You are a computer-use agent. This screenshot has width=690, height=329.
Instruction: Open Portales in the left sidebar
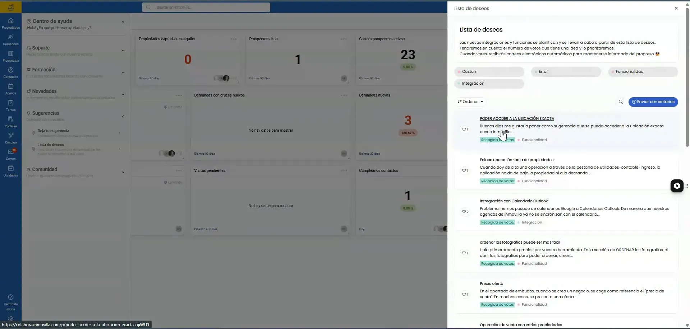point(11,122)
